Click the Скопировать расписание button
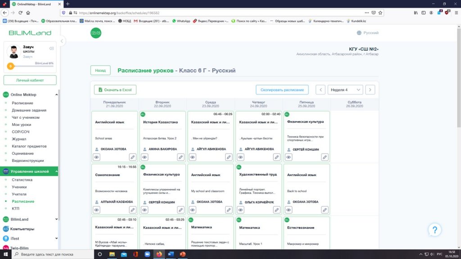The width and height of the screenshot is (461, 259). point(282,90)
